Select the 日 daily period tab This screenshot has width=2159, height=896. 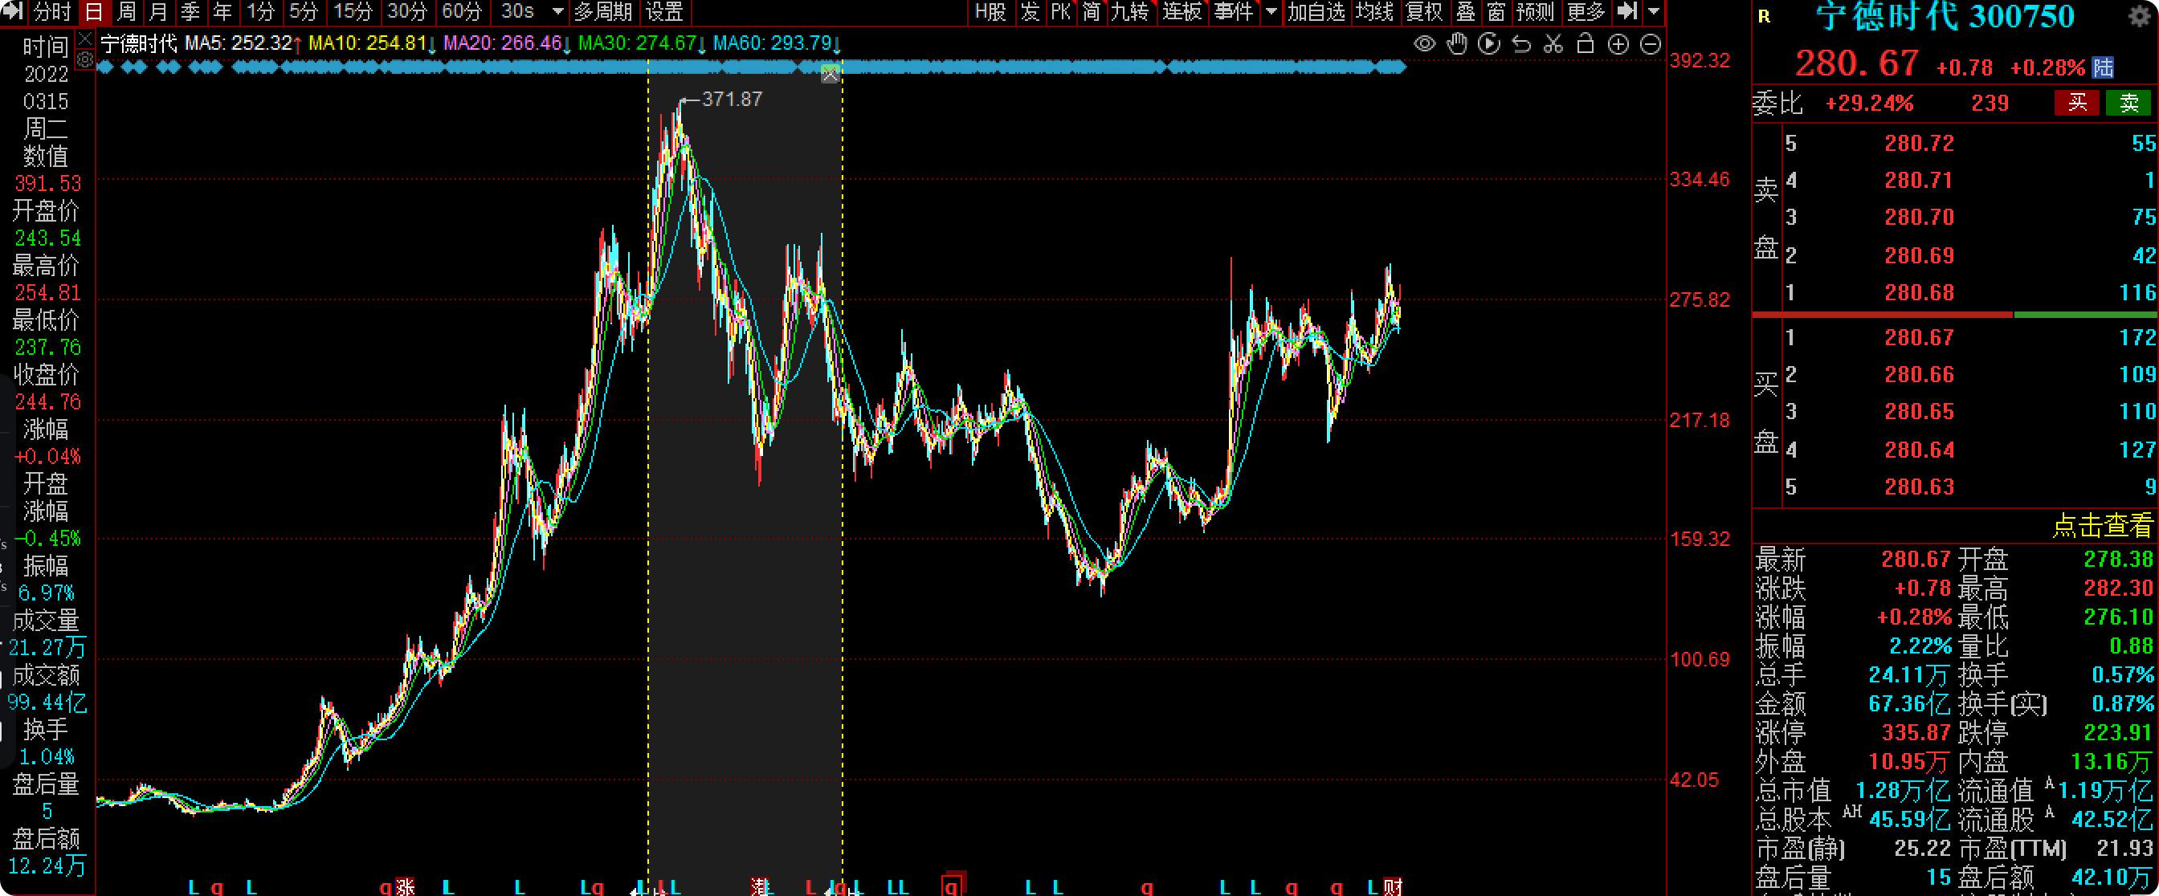pyautogui.click(x=94, y=12)
